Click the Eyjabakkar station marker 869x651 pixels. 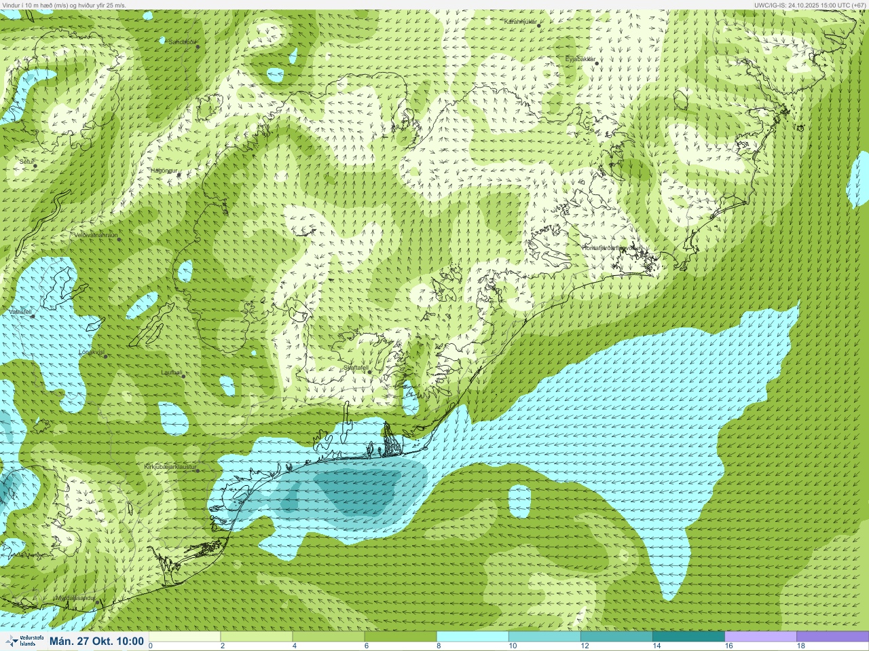[597, 63]
